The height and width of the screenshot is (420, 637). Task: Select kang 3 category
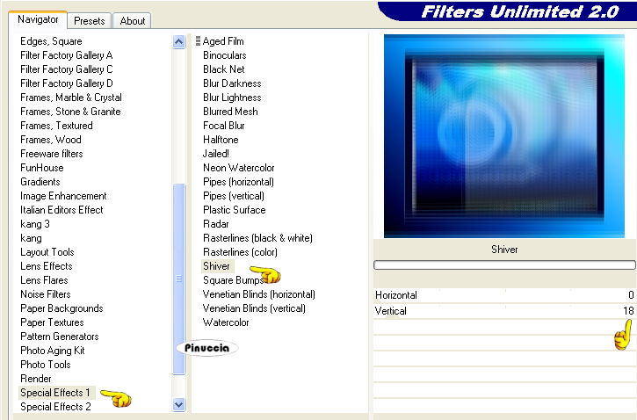click(x=35, y=224)
